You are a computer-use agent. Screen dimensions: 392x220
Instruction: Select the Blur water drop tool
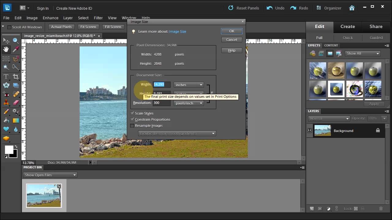tap(16, 129)
